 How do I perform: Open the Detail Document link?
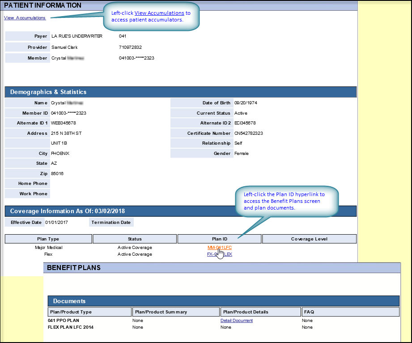pos(236,321)
